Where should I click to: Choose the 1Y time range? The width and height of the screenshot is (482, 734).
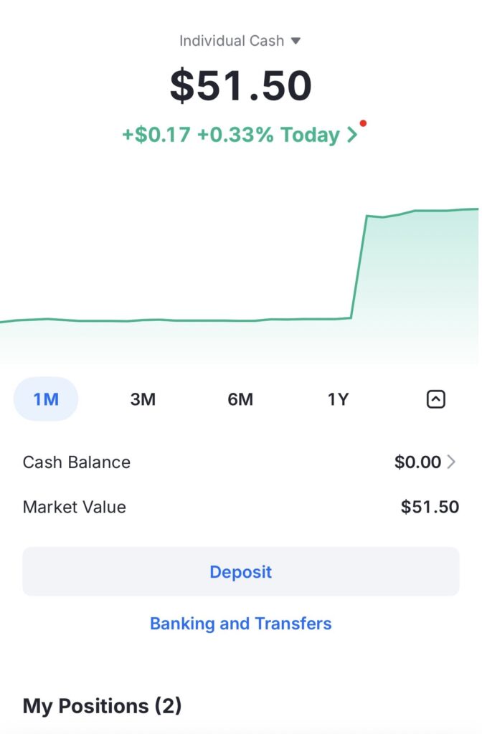click(x=338, y=399)
